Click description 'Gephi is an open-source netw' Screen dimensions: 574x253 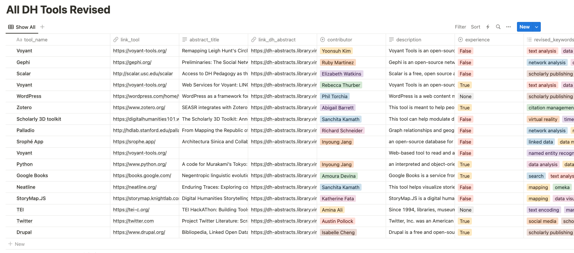pyautogui.click(x=421, y=62)
